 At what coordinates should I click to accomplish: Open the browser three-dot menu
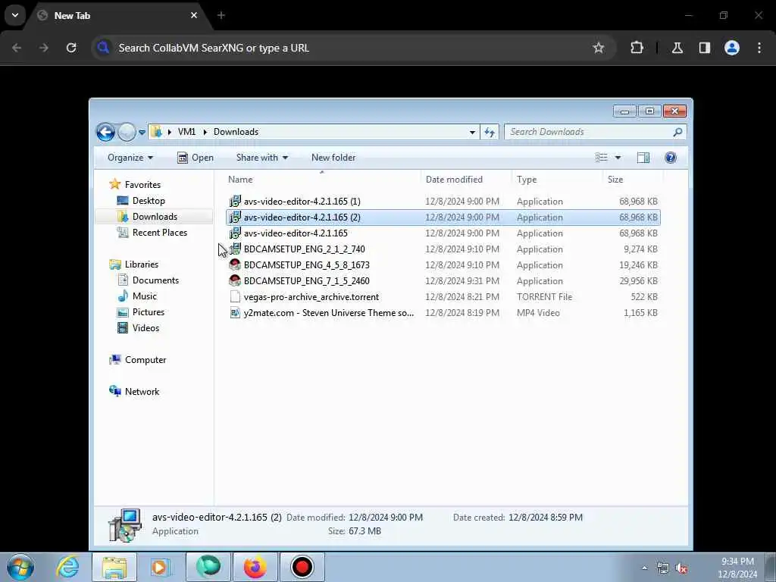pyautogui.click(x=759, y=48)
